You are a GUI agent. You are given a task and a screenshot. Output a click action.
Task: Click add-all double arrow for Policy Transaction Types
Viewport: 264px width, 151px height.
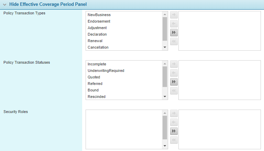point(174,33)
